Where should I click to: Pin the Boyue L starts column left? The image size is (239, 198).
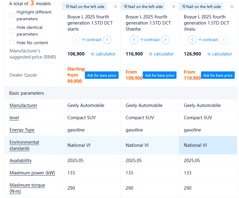tap(85, 6)
